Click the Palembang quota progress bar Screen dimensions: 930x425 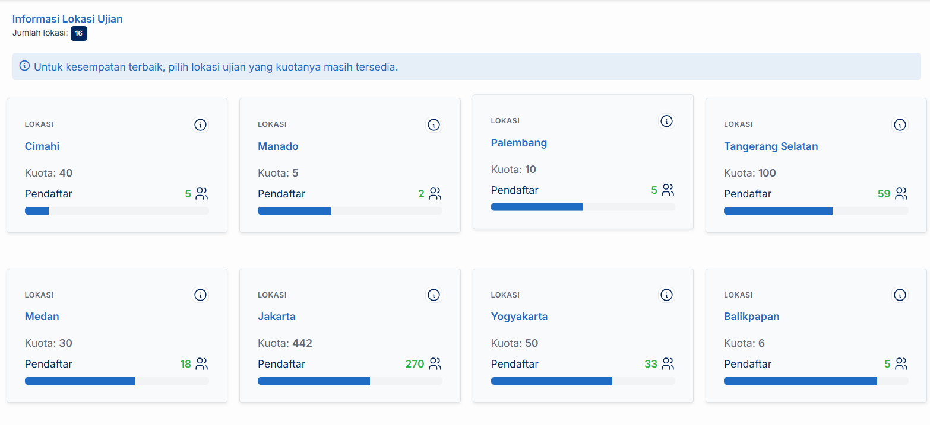click(x=583, y=207)
